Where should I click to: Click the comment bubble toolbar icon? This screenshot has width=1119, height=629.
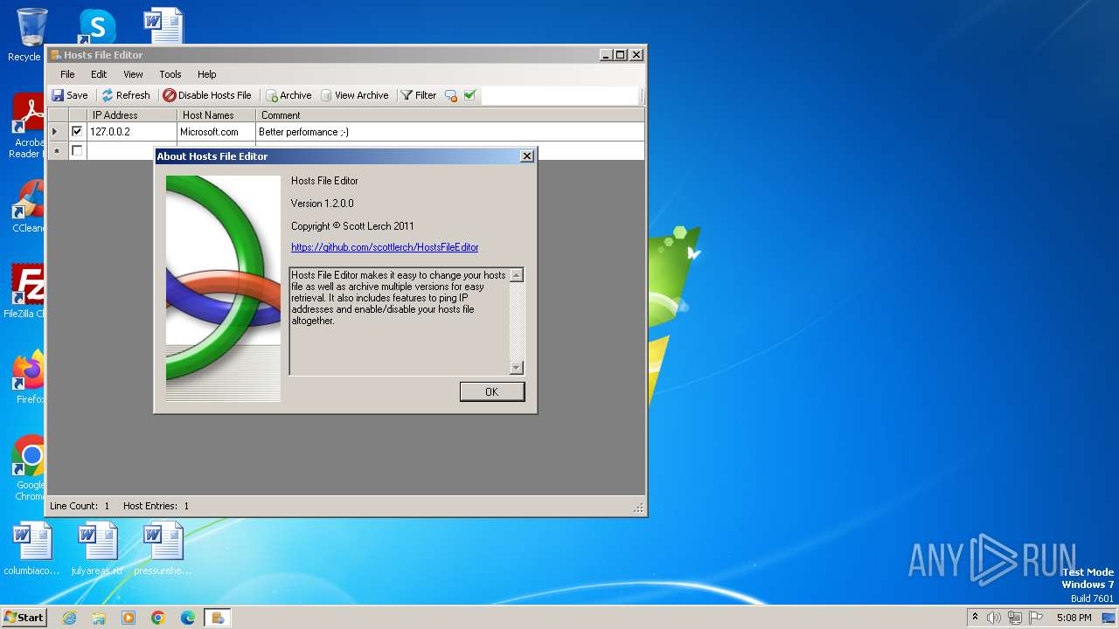click(x=451, y=95)
